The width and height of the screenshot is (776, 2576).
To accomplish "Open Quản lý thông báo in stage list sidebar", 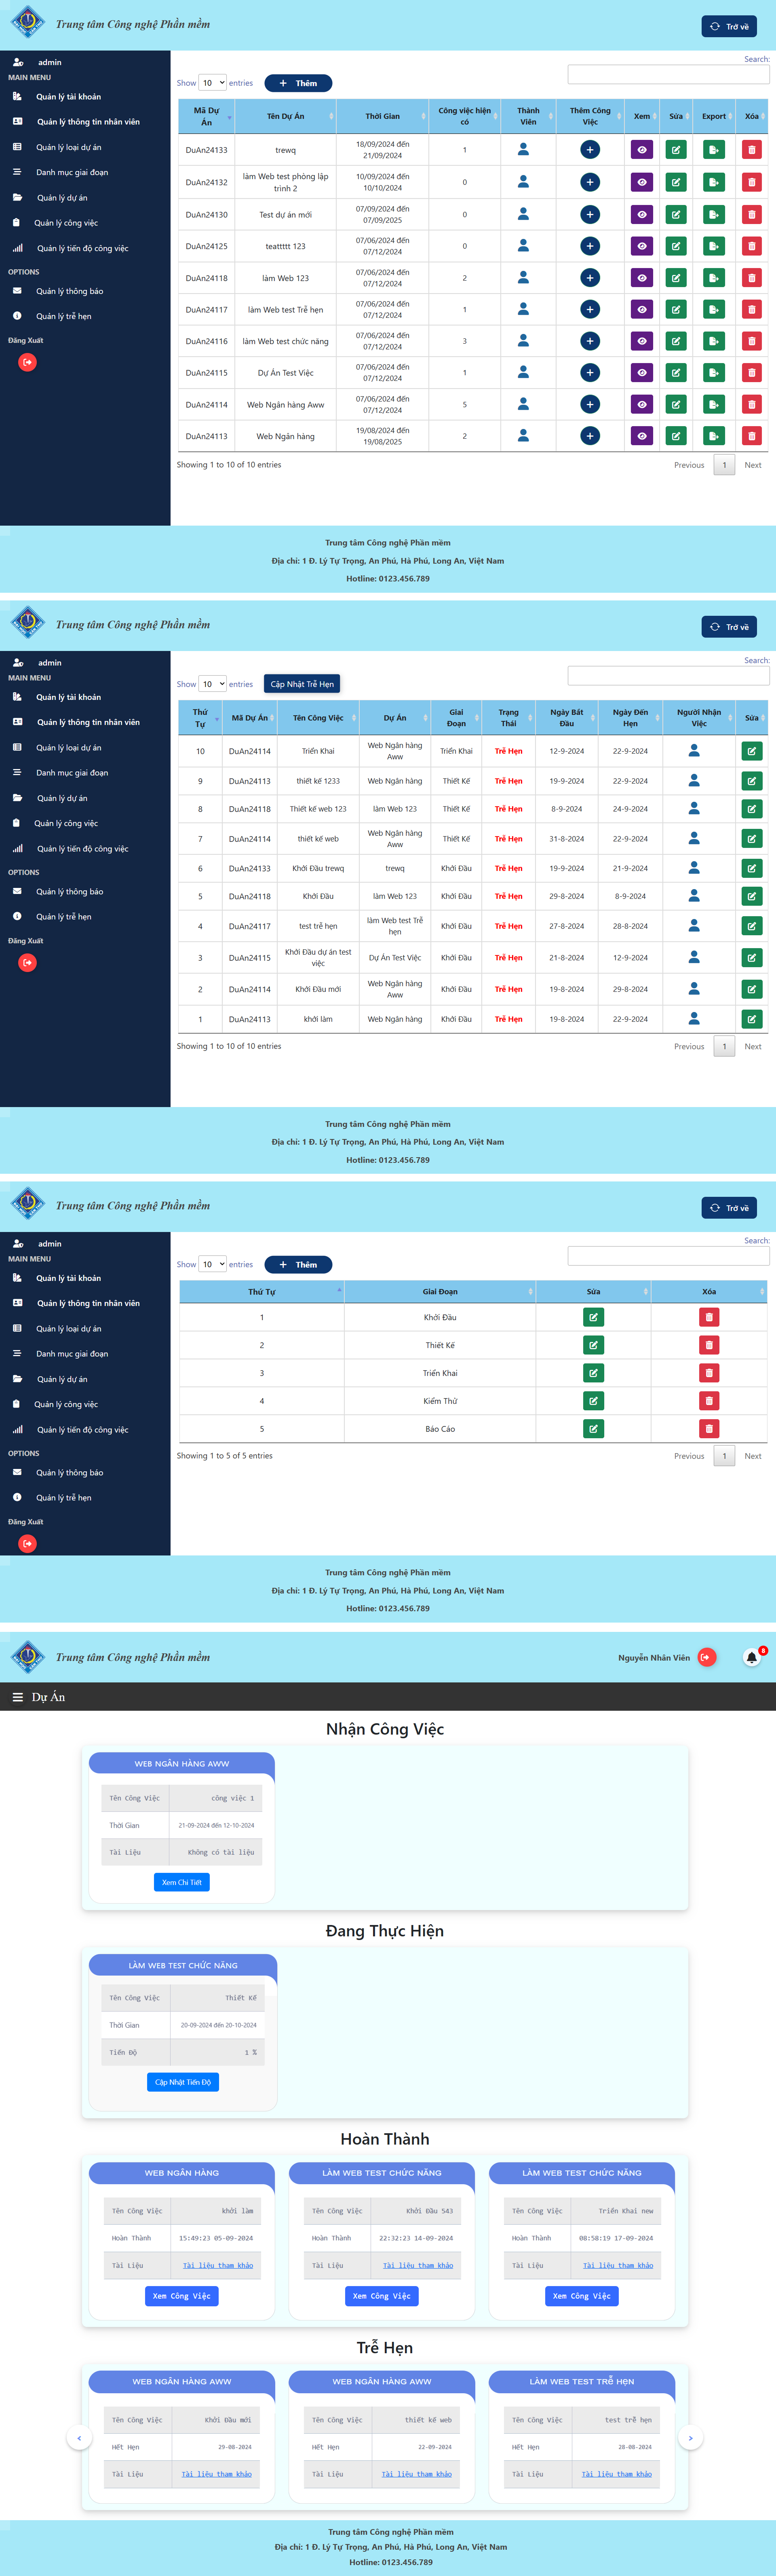I will 69,1473.
